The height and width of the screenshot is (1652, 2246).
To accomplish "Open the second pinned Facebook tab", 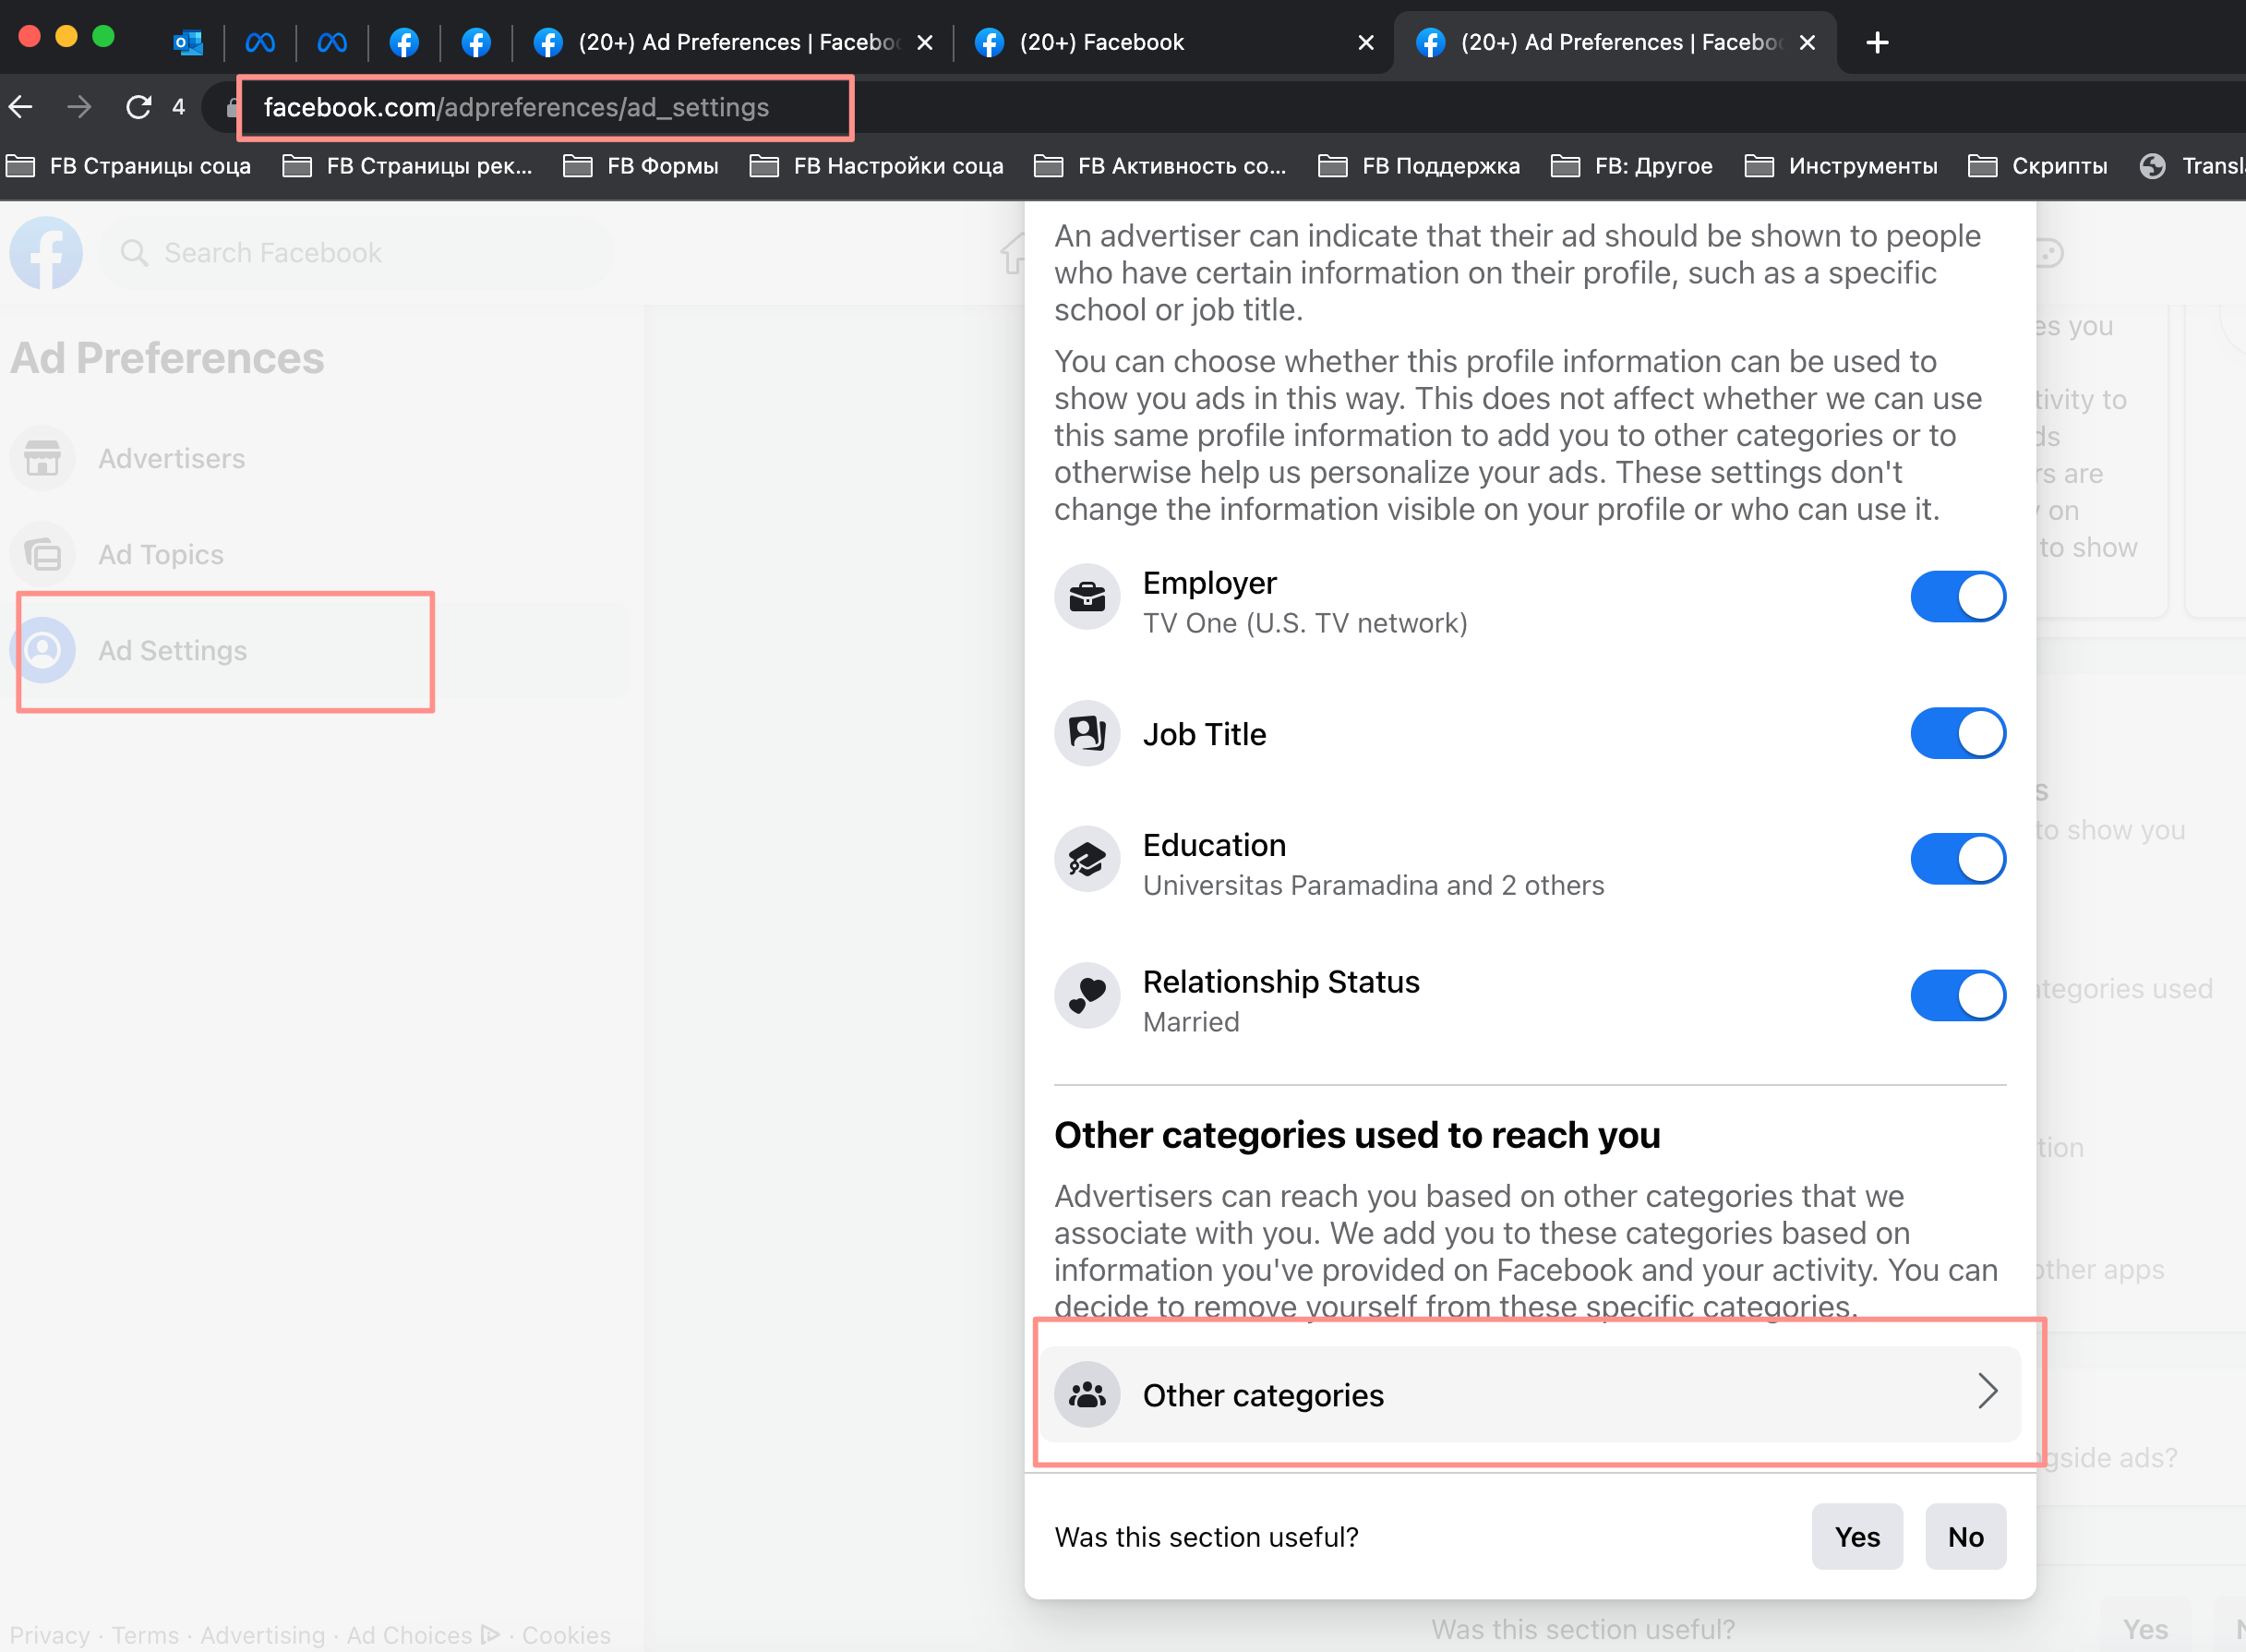I will pos(475,42).
